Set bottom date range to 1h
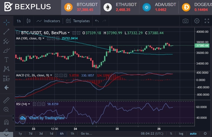This screenshot has height=137, width=212. (72, 134)
